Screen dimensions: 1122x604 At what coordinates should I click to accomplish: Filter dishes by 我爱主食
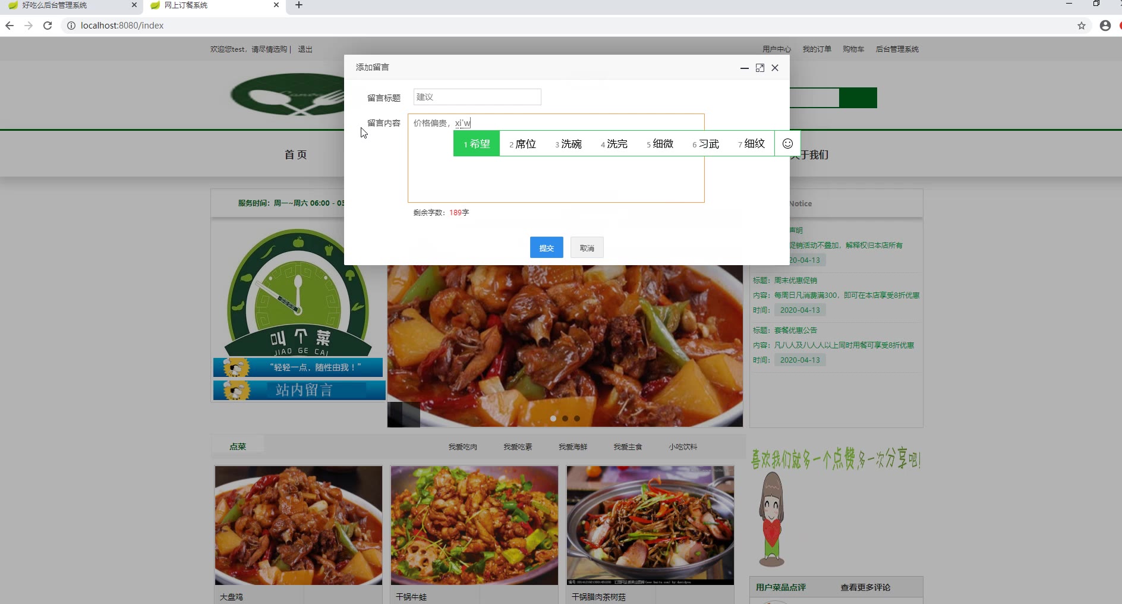coord(628,447)
